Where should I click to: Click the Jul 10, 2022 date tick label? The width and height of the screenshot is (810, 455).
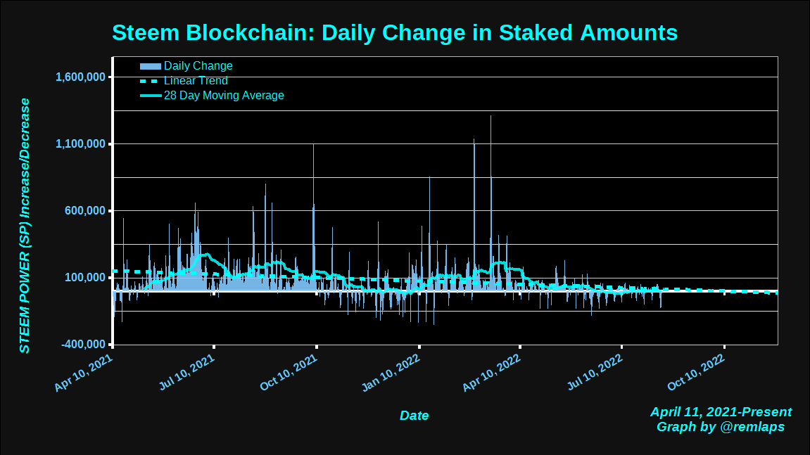(595, 373)
